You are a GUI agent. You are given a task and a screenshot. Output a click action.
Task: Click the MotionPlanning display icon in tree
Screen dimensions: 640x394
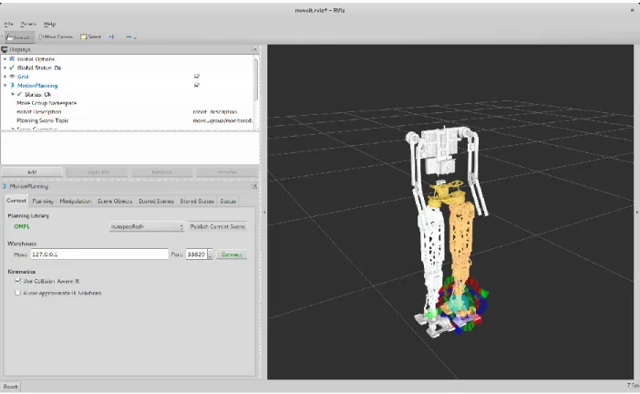pyautogui.click(x=12, y=86)
